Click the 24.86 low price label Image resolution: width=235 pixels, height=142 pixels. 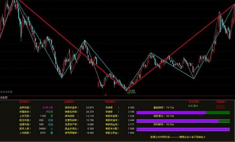pos(132,91)
